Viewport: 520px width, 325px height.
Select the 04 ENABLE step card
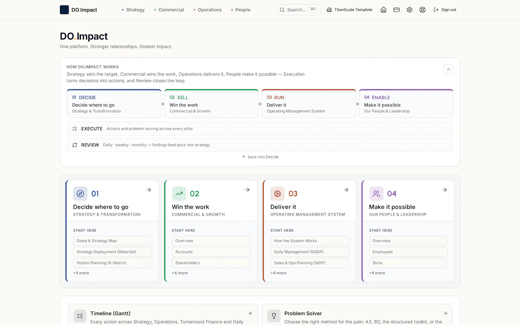(x=406, y=104)
